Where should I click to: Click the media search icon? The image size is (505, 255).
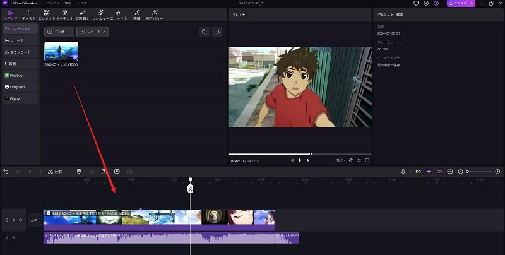tap(205, 32)
